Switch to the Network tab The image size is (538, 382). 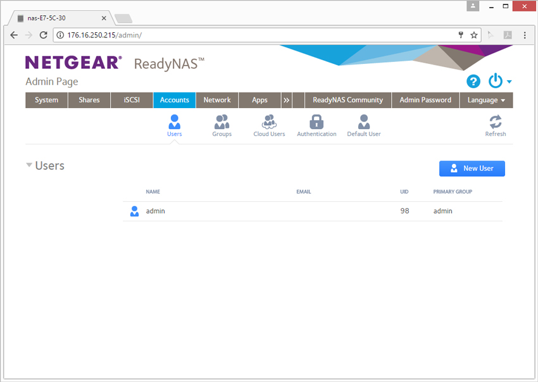pos(217,100)
